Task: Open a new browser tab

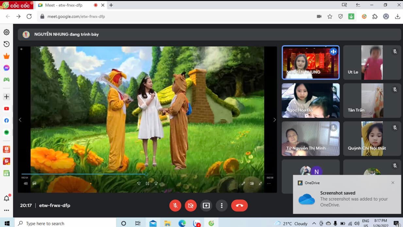Action: [x=111, y=5]
